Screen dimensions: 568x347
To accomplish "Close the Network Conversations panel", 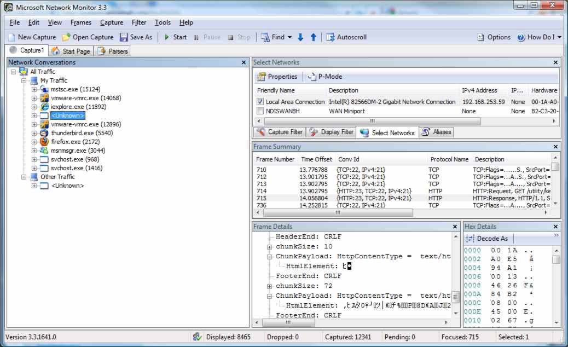I will pos(244,62).
